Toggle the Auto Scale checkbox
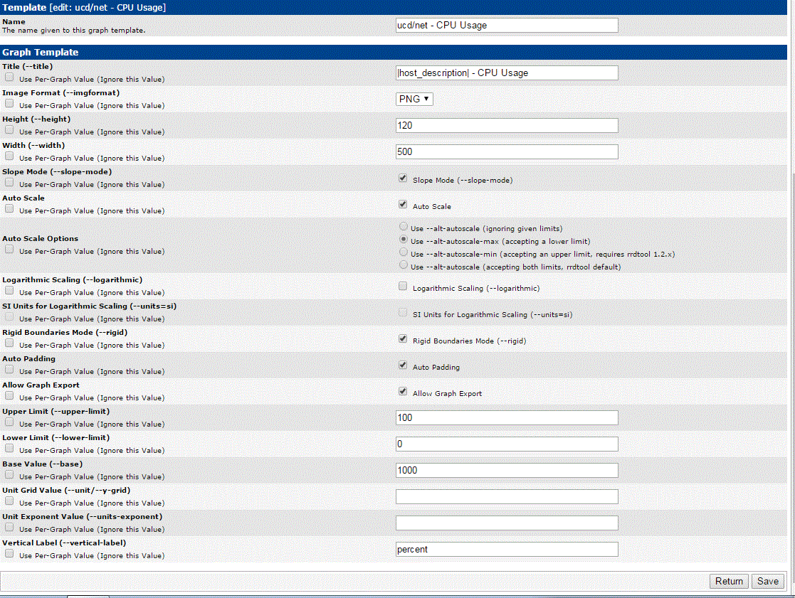This screenshot has height=598, width=795. coord(403,205)
